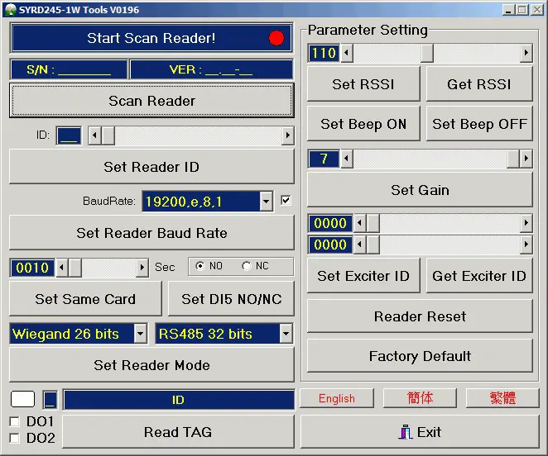This screenshot has width=548, height=456.
Task: Toggle the checkbox next to BaudRate
Action: point(286,201)
